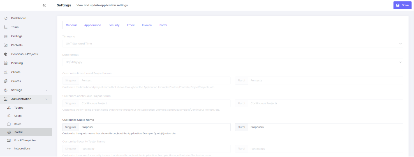The image size is (414, 157).
Task: Switch to the Security tab
Action: coord(114,25)
